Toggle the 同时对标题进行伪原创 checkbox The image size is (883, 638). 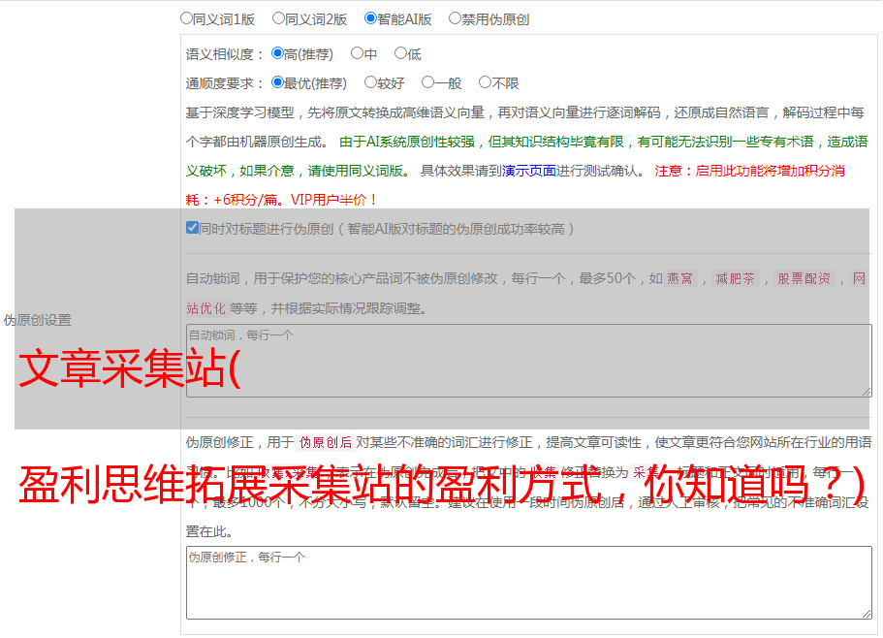(192, 229)
